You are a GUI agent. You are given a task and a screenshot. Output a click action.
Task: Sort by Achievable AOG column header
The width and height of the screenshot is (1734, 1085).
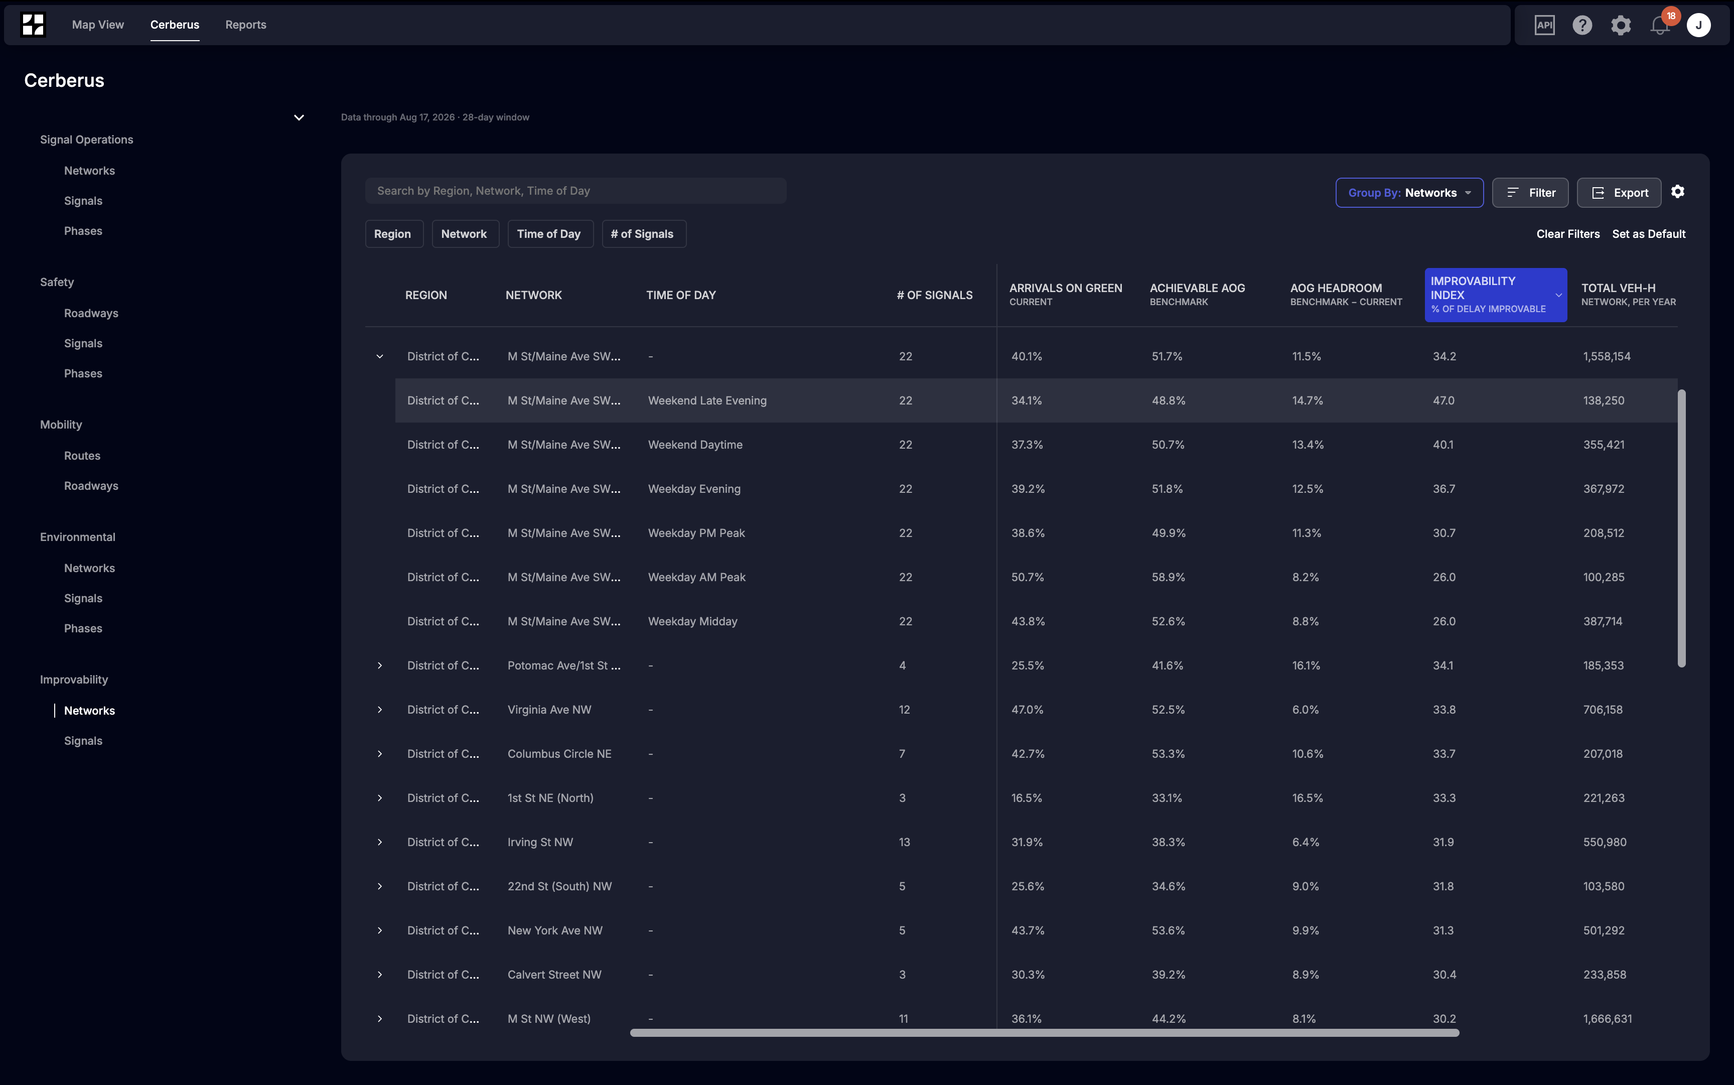[x=1197, y=295]
